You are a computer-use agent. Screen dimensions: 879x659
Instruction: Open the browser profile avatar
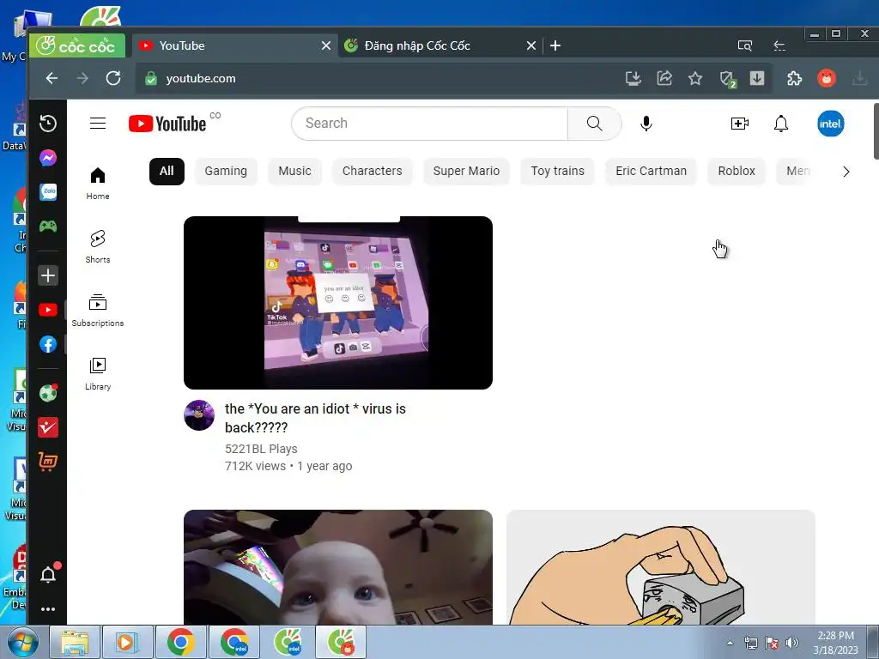pyautogui.click(x=827, y=78)
